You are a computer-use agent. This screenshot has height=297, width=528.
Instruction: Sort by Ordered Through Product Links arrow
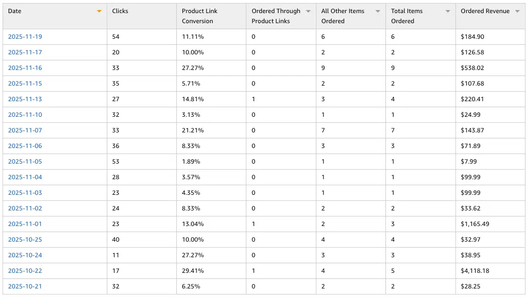pos(308,11)
